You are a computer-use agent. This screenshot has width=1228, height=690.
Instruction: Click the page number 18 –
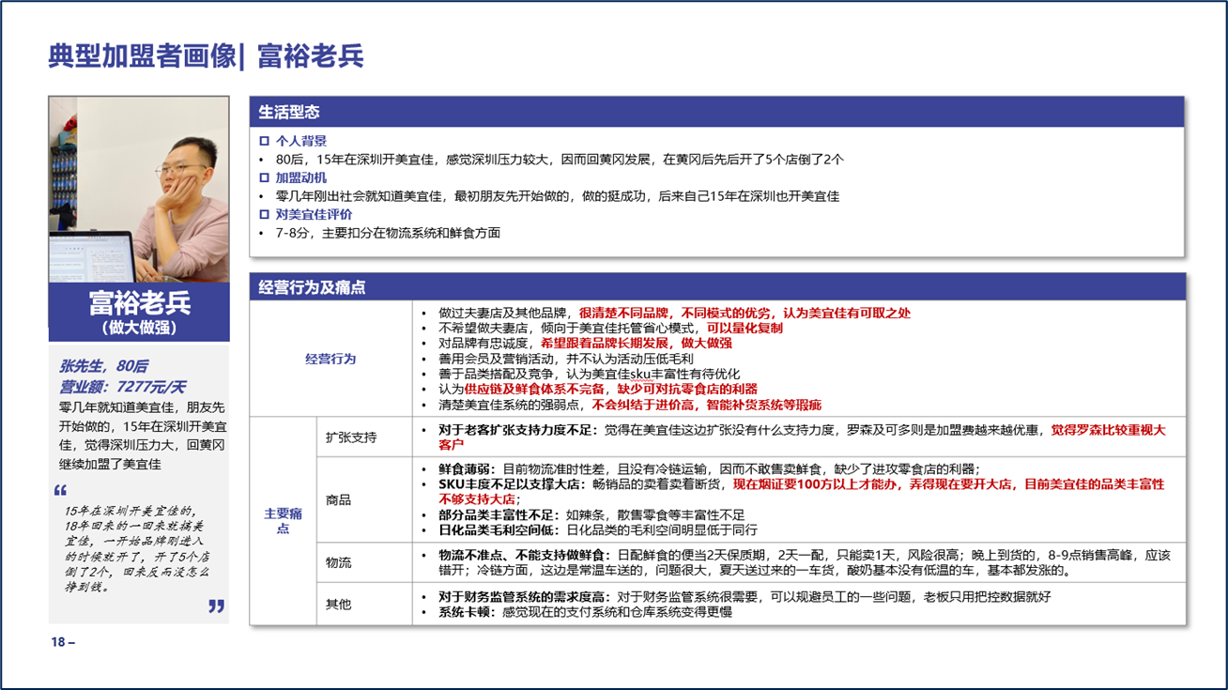click(63, 642)
